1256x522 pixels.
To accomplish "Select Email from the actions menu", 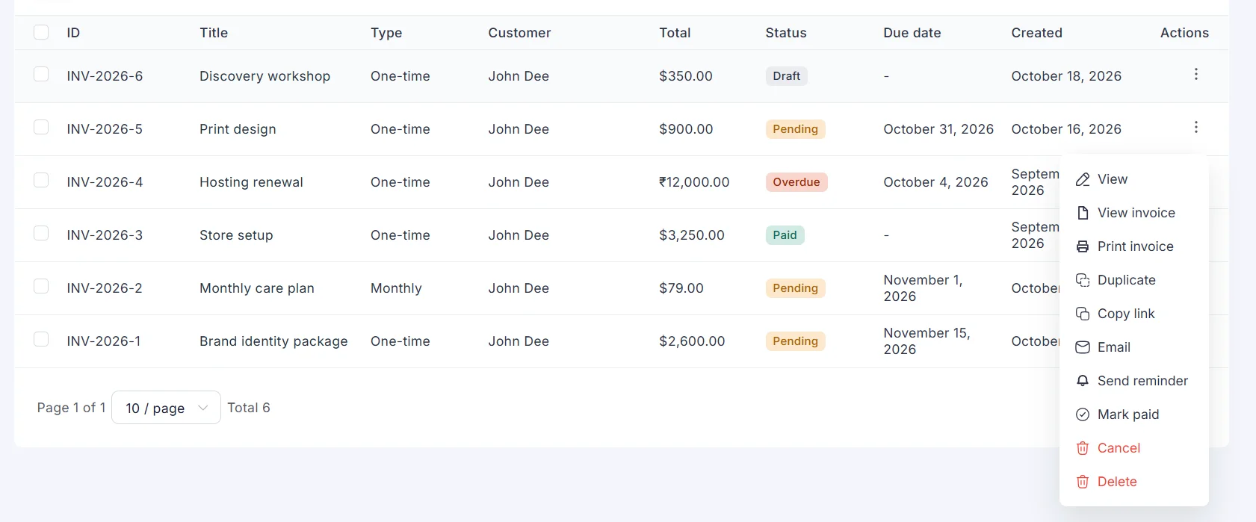I will pos(1134,347).
